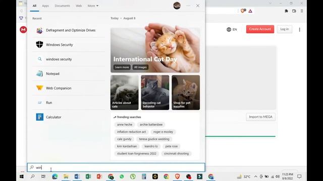
Task: Open Microsoft Excel from taskbar
Action: (88, 176)
